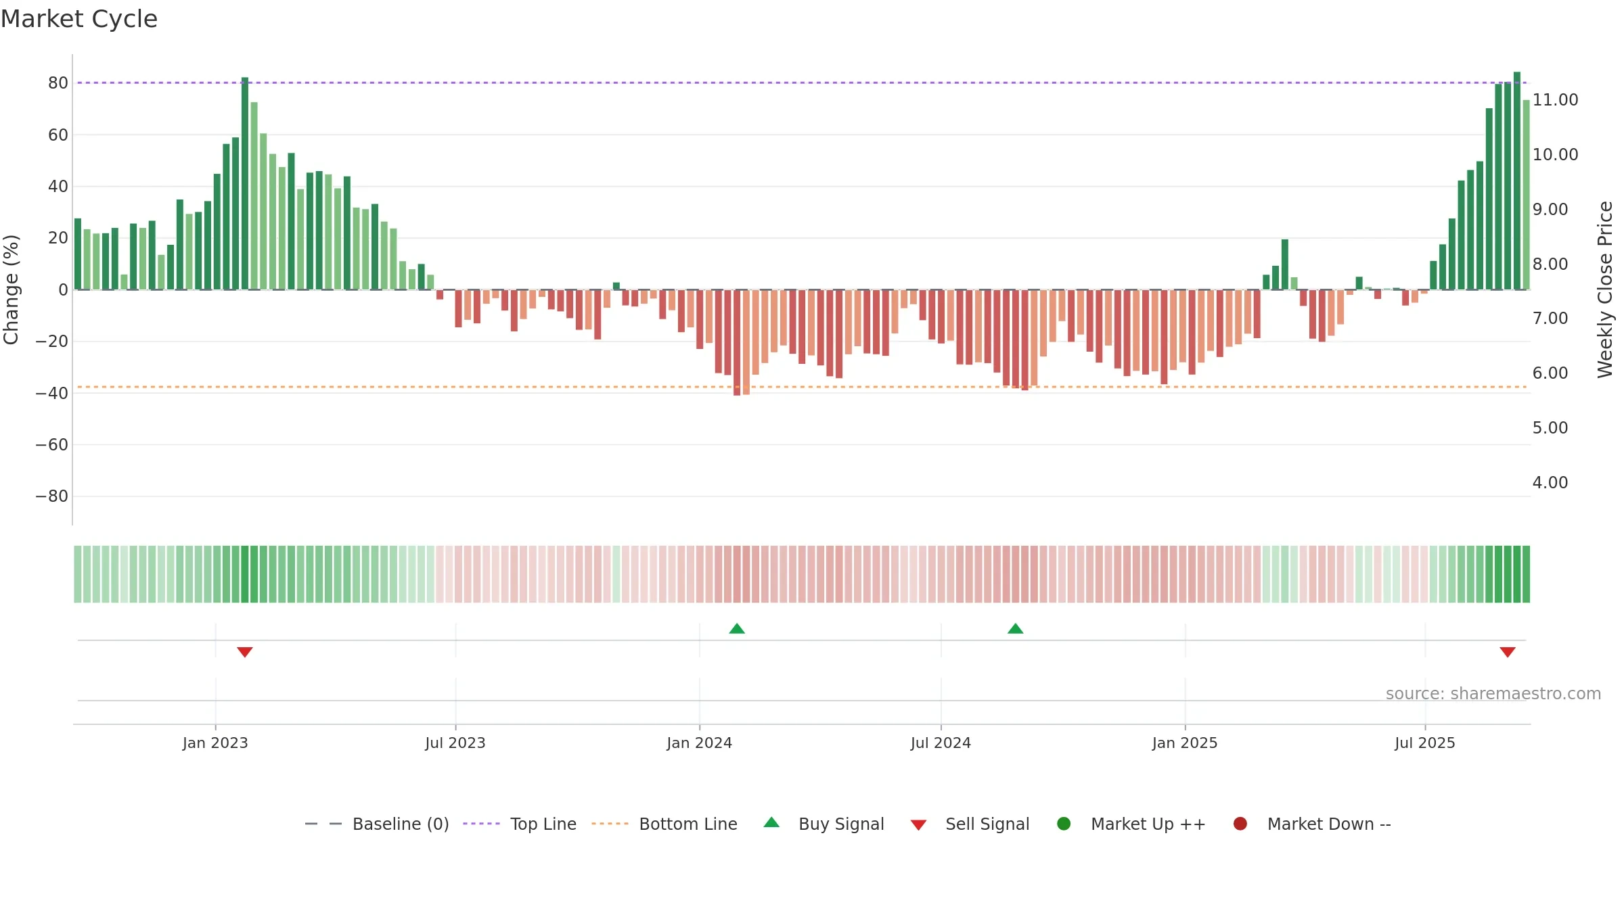1624x913 pixels.
Task: Click the Bottom Line orange dotted legend marker
Action: [x=610, y=824]
